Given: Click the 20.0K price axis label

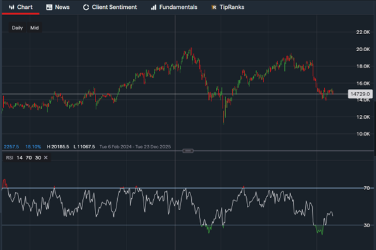Looking at the screenshot, I should pos(363,49).
